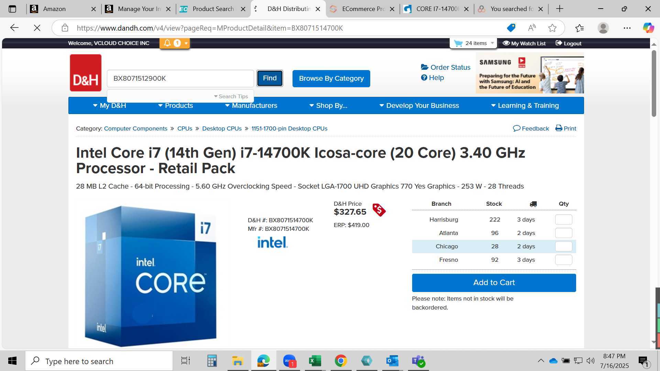Open Zoom from taskbar

tap(289, 361)
